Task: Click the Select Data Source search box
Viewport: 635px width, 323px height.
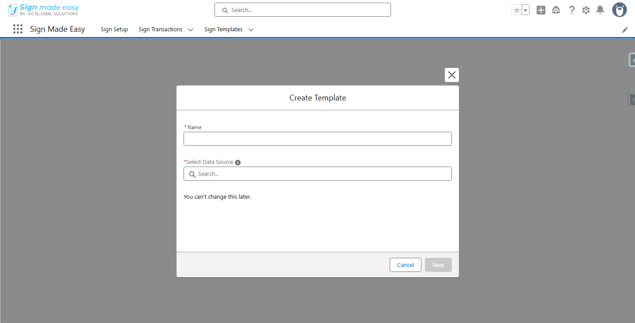Action: click(318, 174)
